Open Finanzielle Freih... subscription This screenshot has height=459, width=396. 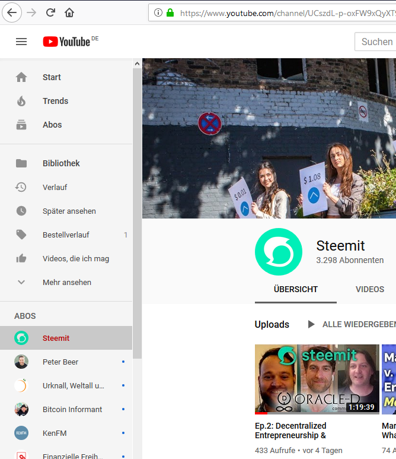click(66, 452)
